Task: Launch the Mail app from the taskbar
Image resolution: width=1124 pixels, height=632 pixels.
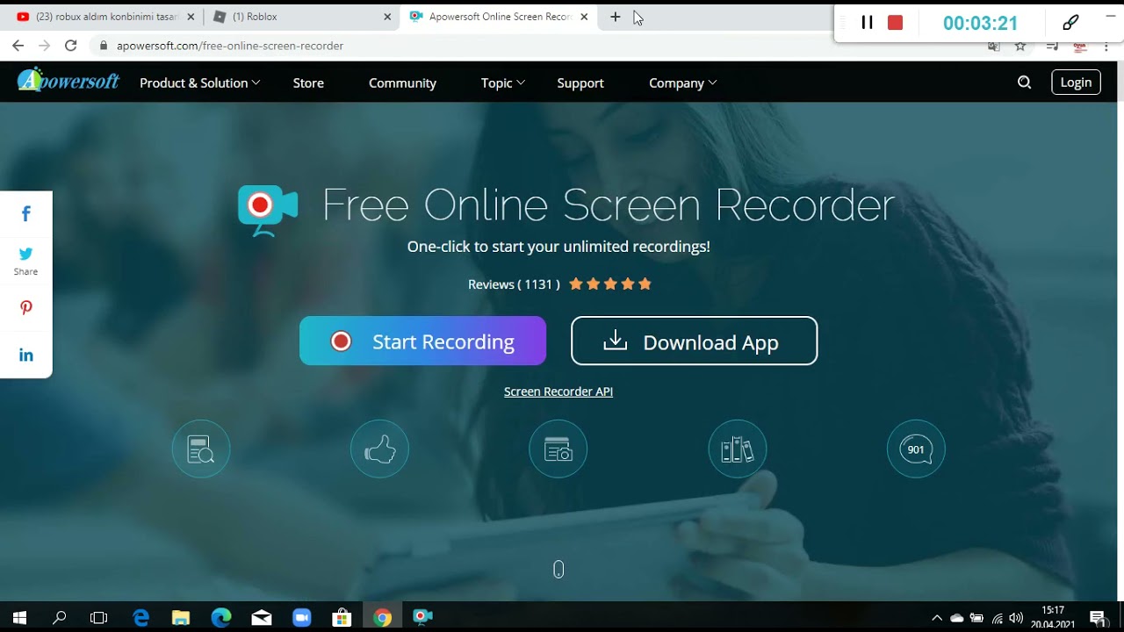Action: pos(261,617)
